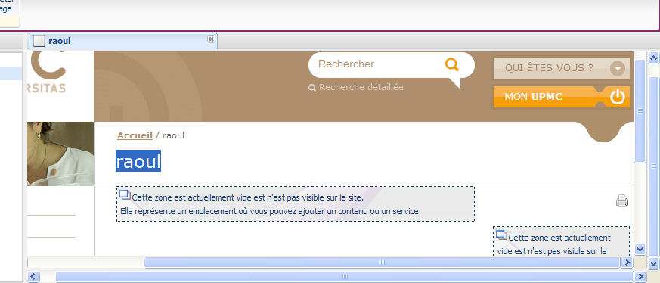Click the raoul breadcrumb text
Screen dimensions: 660x283
[173, 135]
